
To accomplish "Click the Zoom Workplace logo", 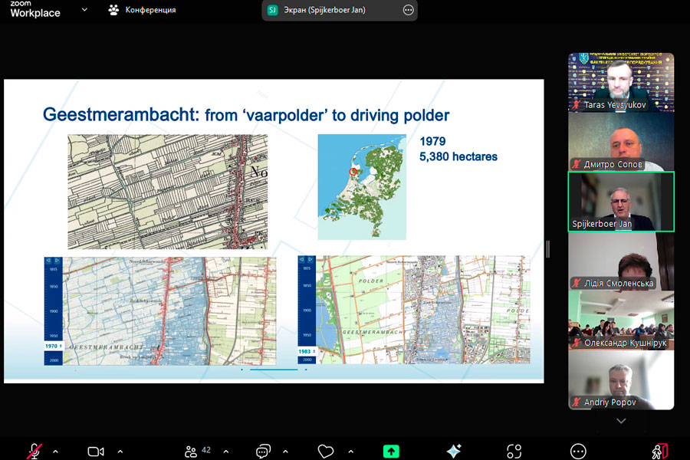I will (34, 9).
